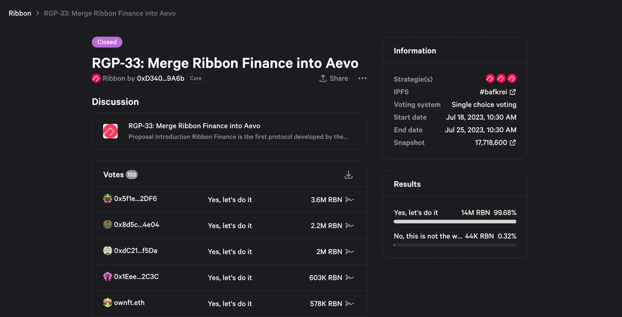This screenshot has height=317, width=622.
Task: Open snapshot block 17,718,600 link
Action: coord(496,142)
